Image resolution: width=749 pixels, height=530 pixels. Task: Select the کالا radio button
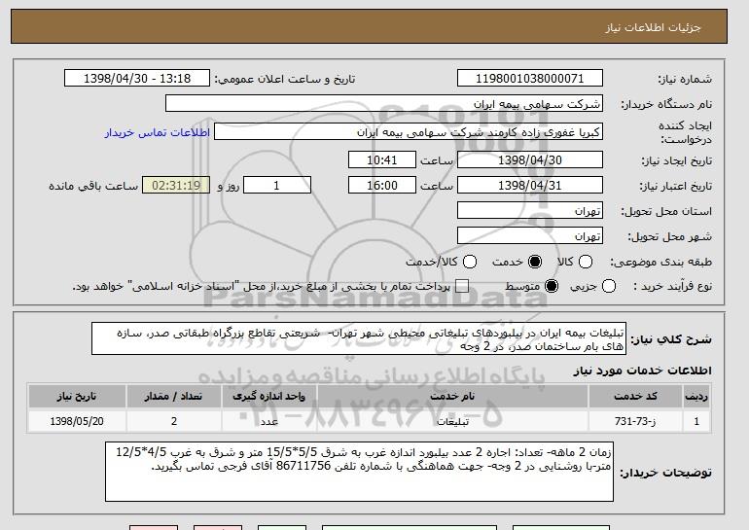pos(586,262)
